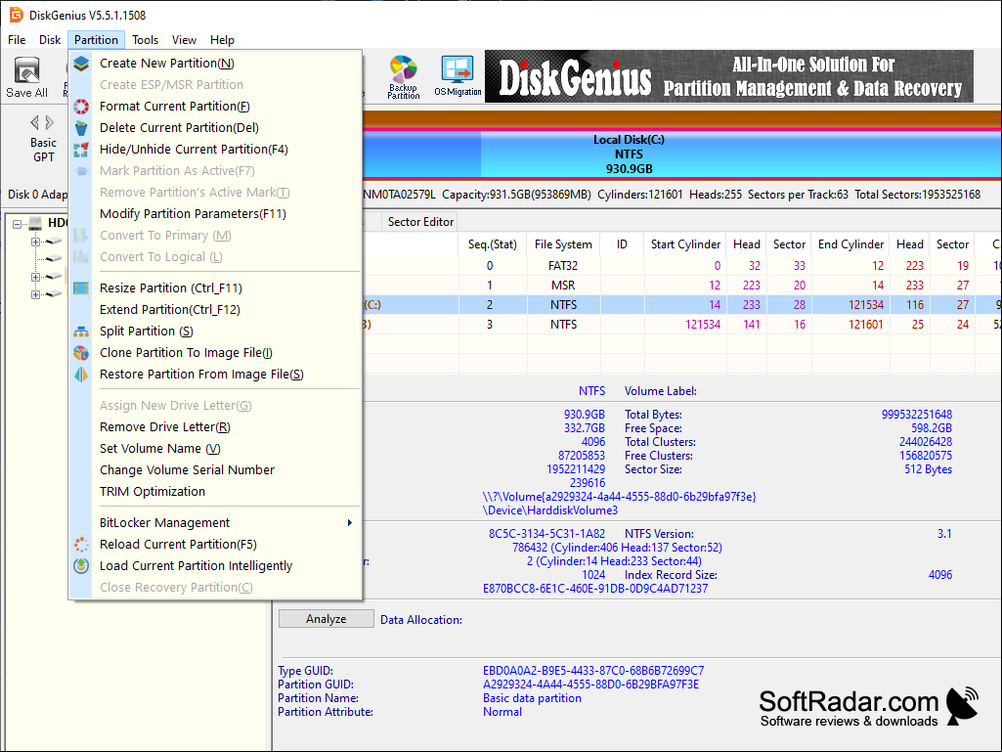Click the Restore Partition From Image icon
This screenshot has width=1002, height=752.
coord(81,375)
